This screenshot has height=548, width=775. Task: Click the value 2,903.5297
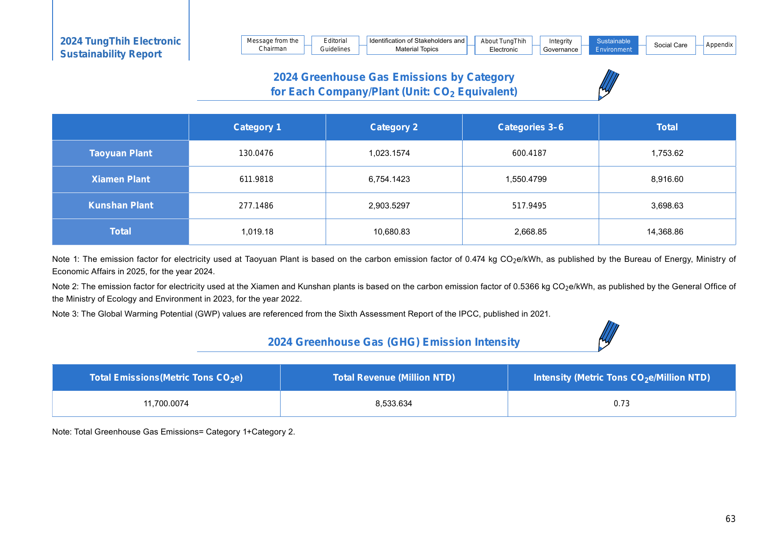(389, 205)
